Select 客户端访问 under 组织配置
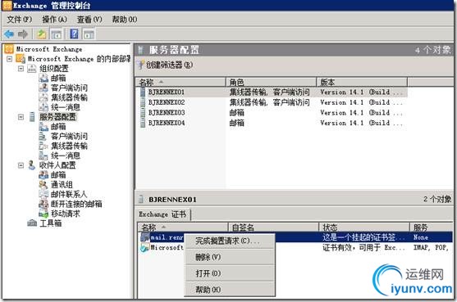 click(69, 88)
